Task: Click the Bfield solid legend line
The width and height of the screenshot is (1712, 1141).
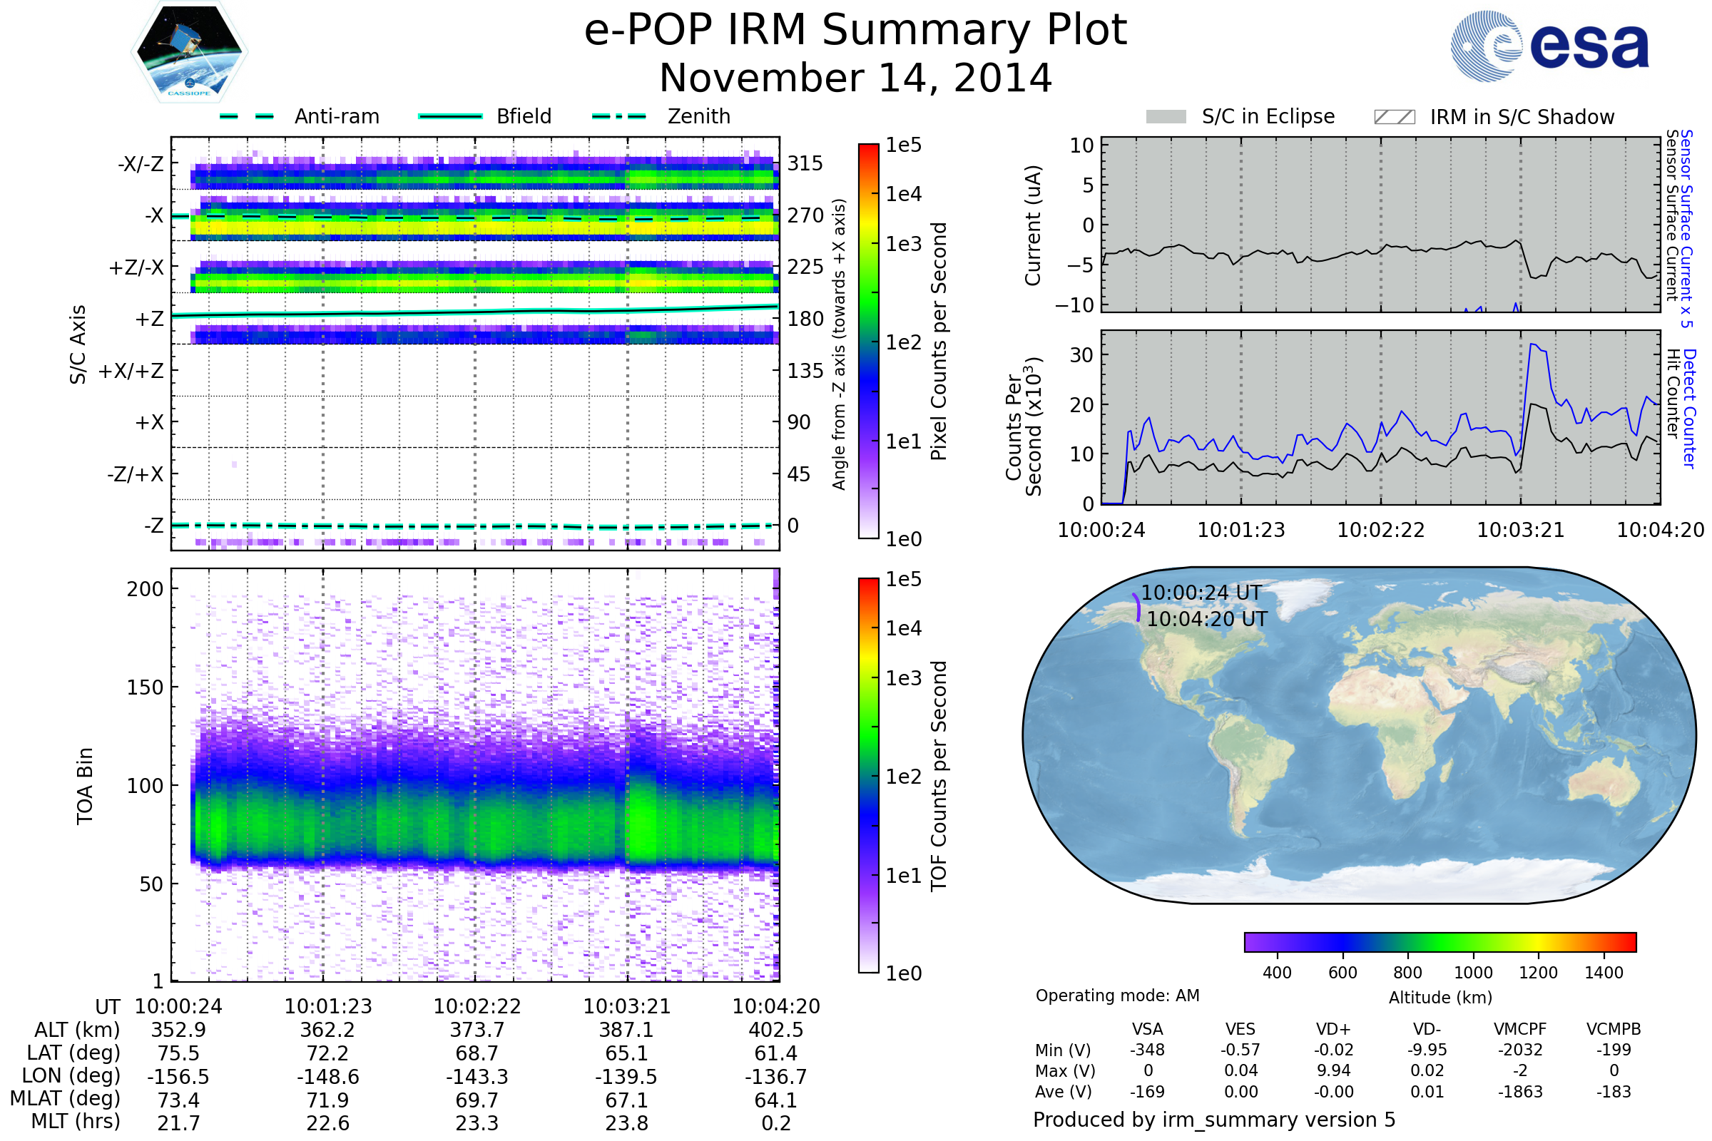Action: tap(450, 116)
